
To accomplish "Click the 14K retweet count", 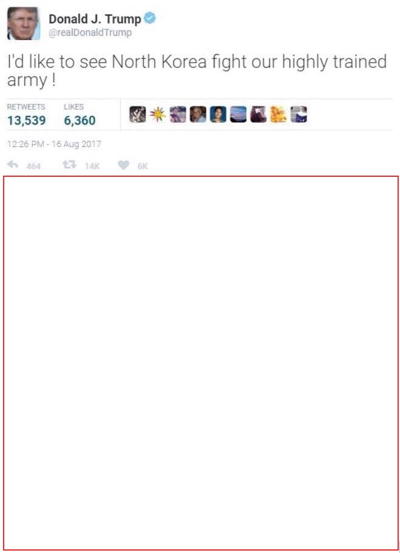I will (92, 166).
